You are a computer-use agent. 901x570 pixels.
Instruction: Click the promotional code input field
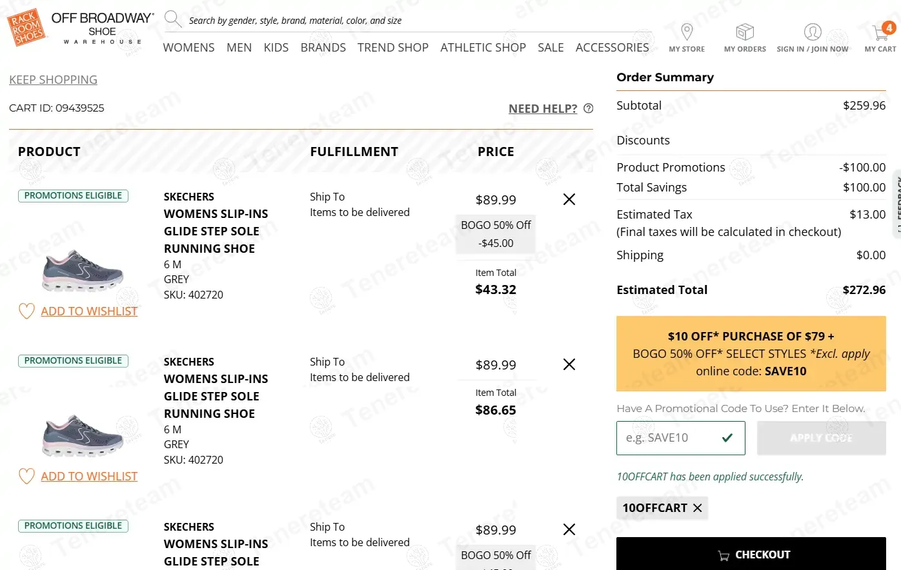(x=681, y=438)
